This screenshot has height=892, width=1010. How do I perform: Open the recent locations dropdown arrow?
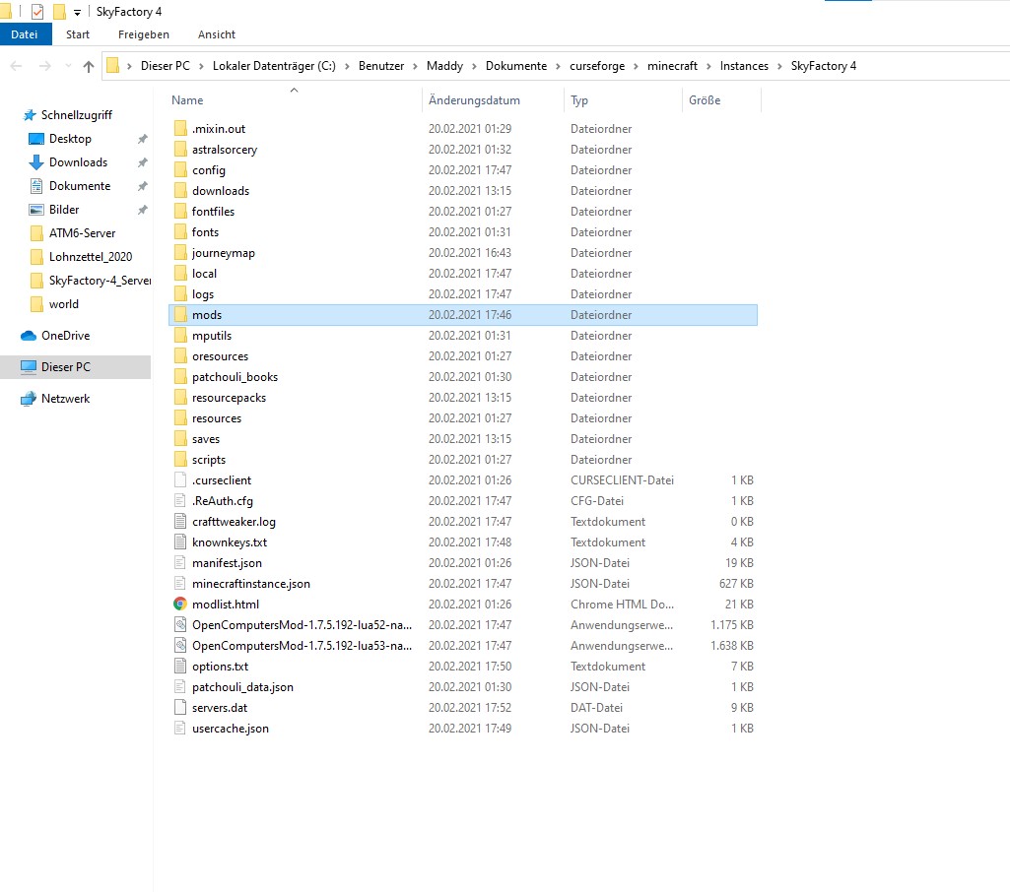click(x=68, y=66)
